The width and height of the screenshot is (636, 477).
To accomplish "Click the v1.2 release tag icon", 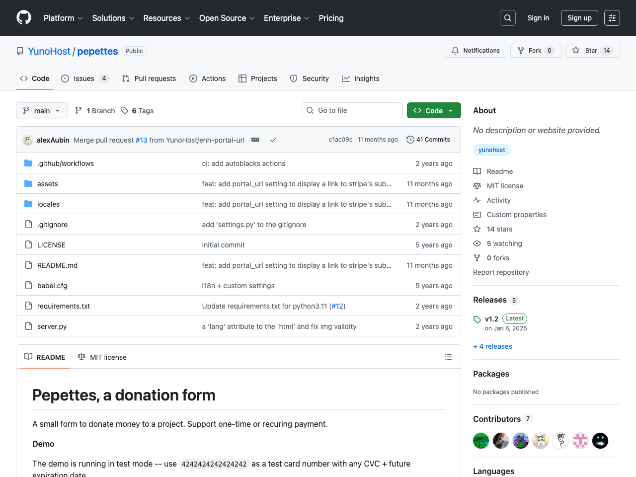I will (x=477, y=319).
